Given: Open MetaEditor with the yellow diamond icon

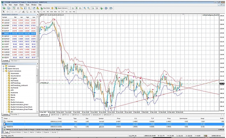Looking at the screenshot, I should pyautogui.click(x=52, y=8).
